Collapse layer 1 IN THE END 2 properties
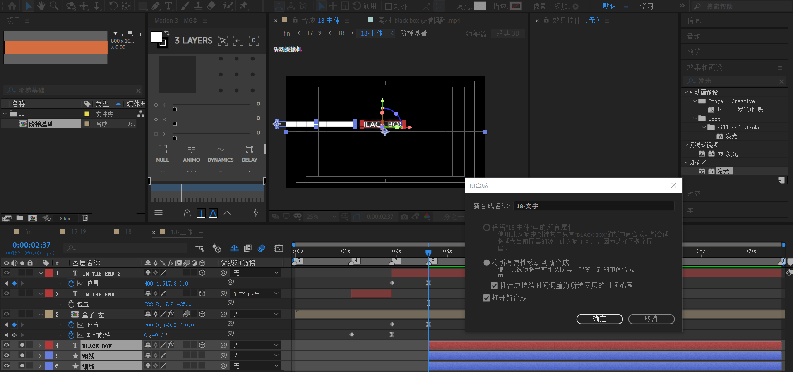This screenshot has height=372, width=793. (41, 273)
